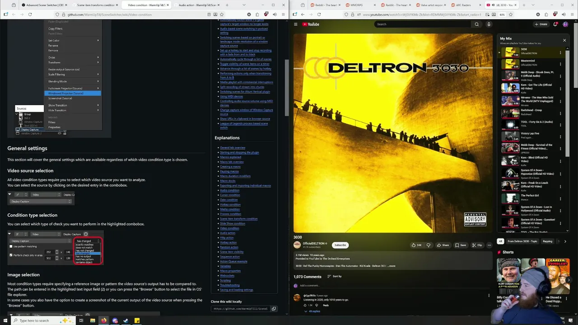Open comment options for @CgullRillo comment

coord(489,296)
